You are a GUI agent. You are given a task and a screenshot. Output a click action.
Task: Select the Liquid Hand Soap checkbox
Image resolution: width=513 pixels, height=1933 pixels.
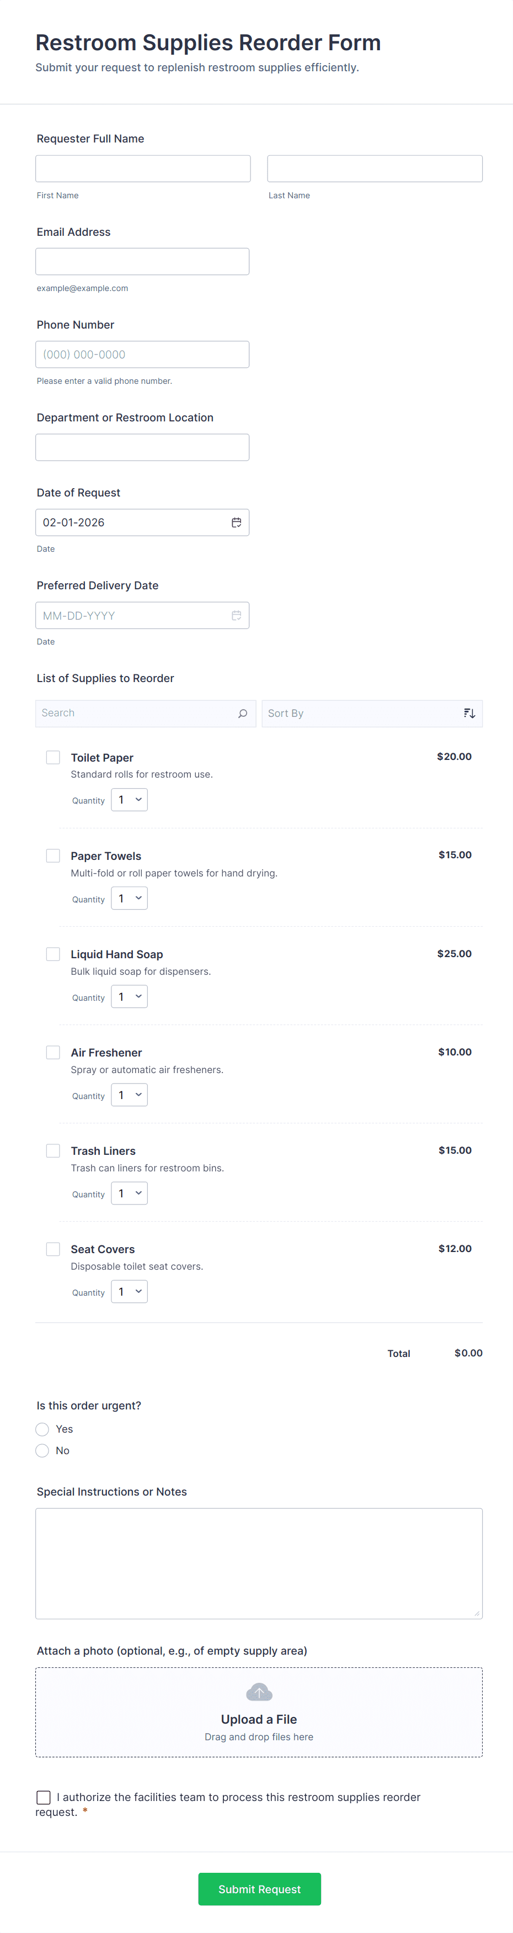click(54, 954)
